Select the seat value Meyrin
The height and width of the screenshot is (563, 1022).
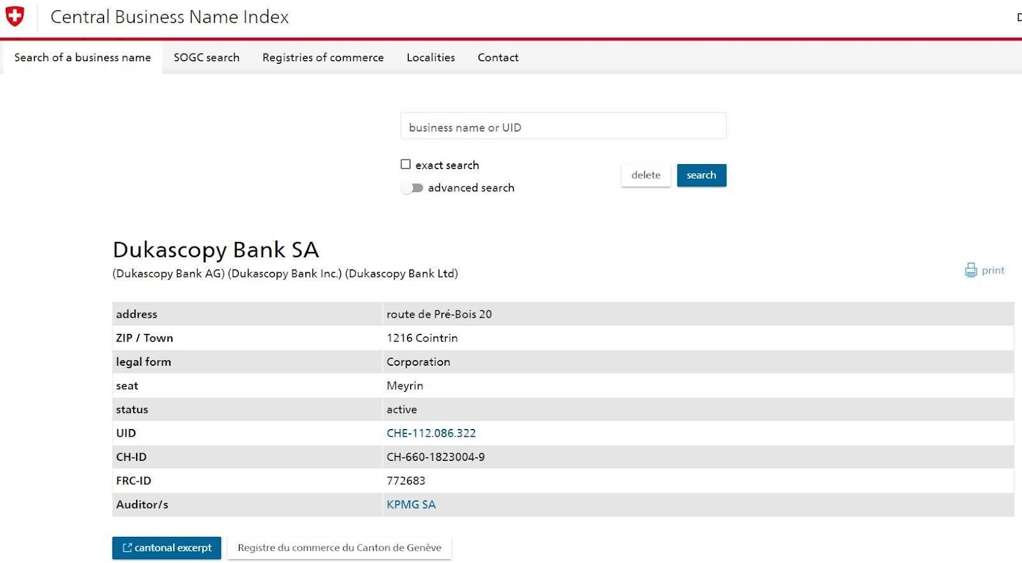click(405, 386)
